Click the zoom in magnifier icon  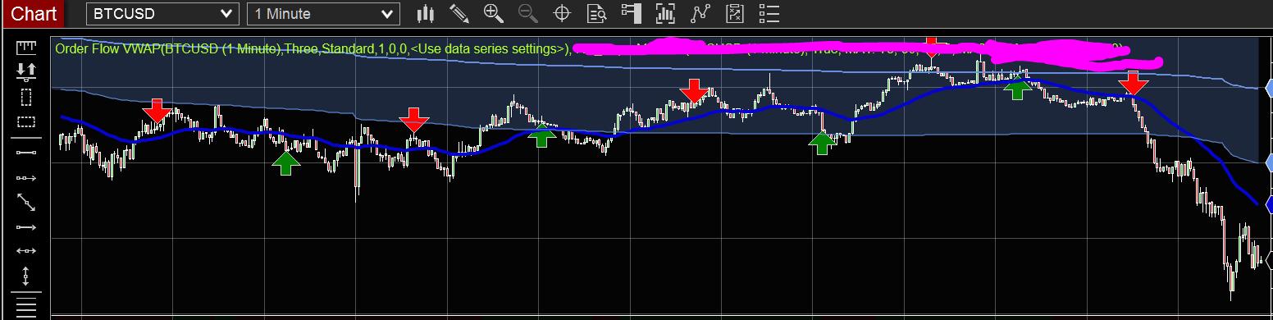[494, 13]
